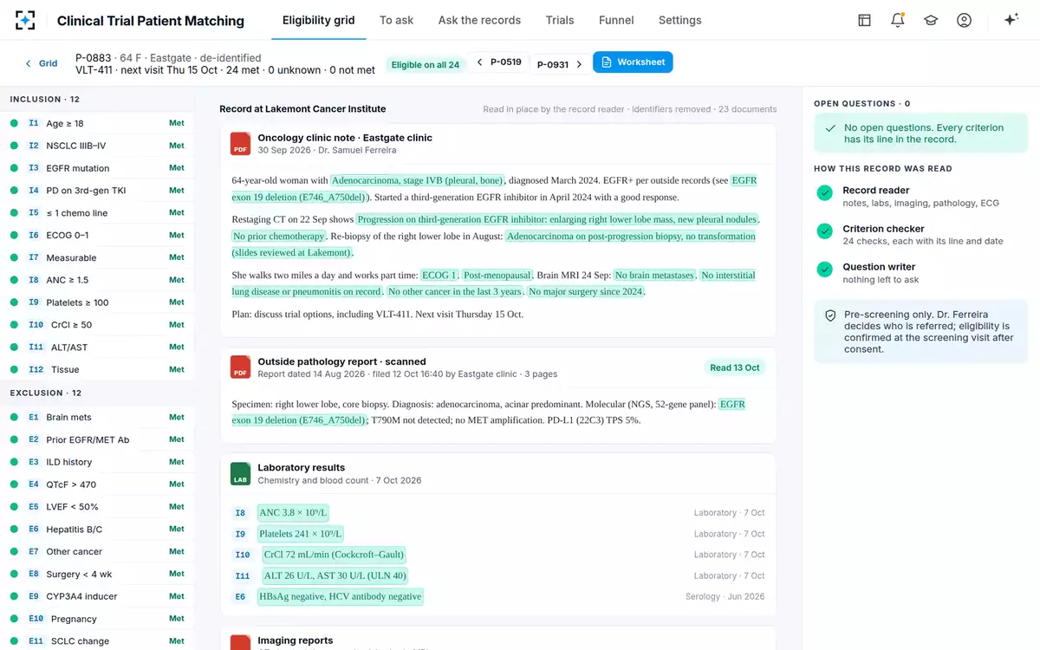Go to previous patient P-0519
The height and width of the screenshot is (650, 1040).
tap(499, 62)
